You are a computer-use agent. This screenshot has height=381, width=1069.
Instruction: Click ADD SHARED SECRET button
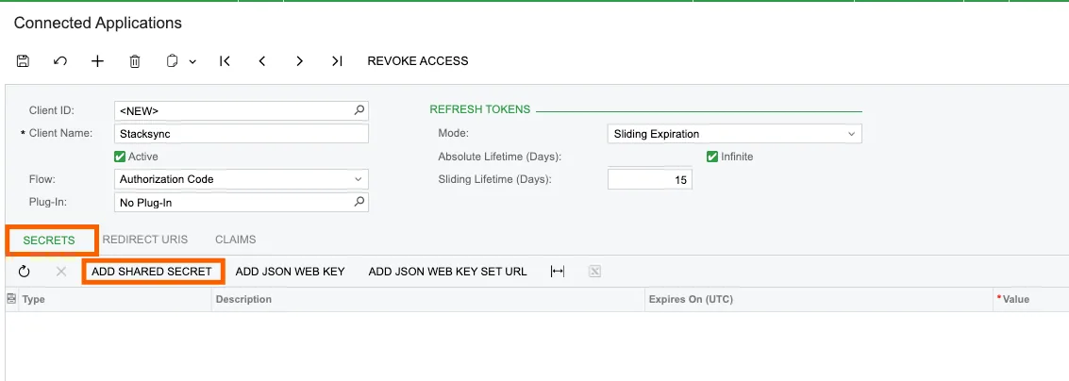pyautogui.click(x=152, y=272)
